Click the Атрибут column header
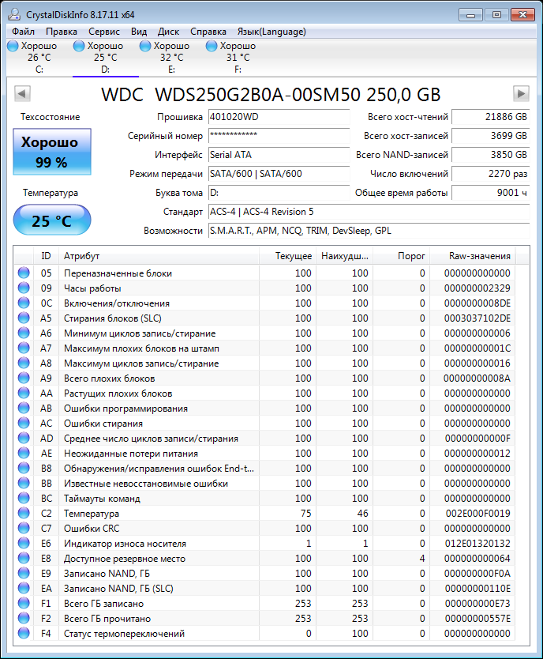Screen dimensions: 543x659 pos(82,256)
